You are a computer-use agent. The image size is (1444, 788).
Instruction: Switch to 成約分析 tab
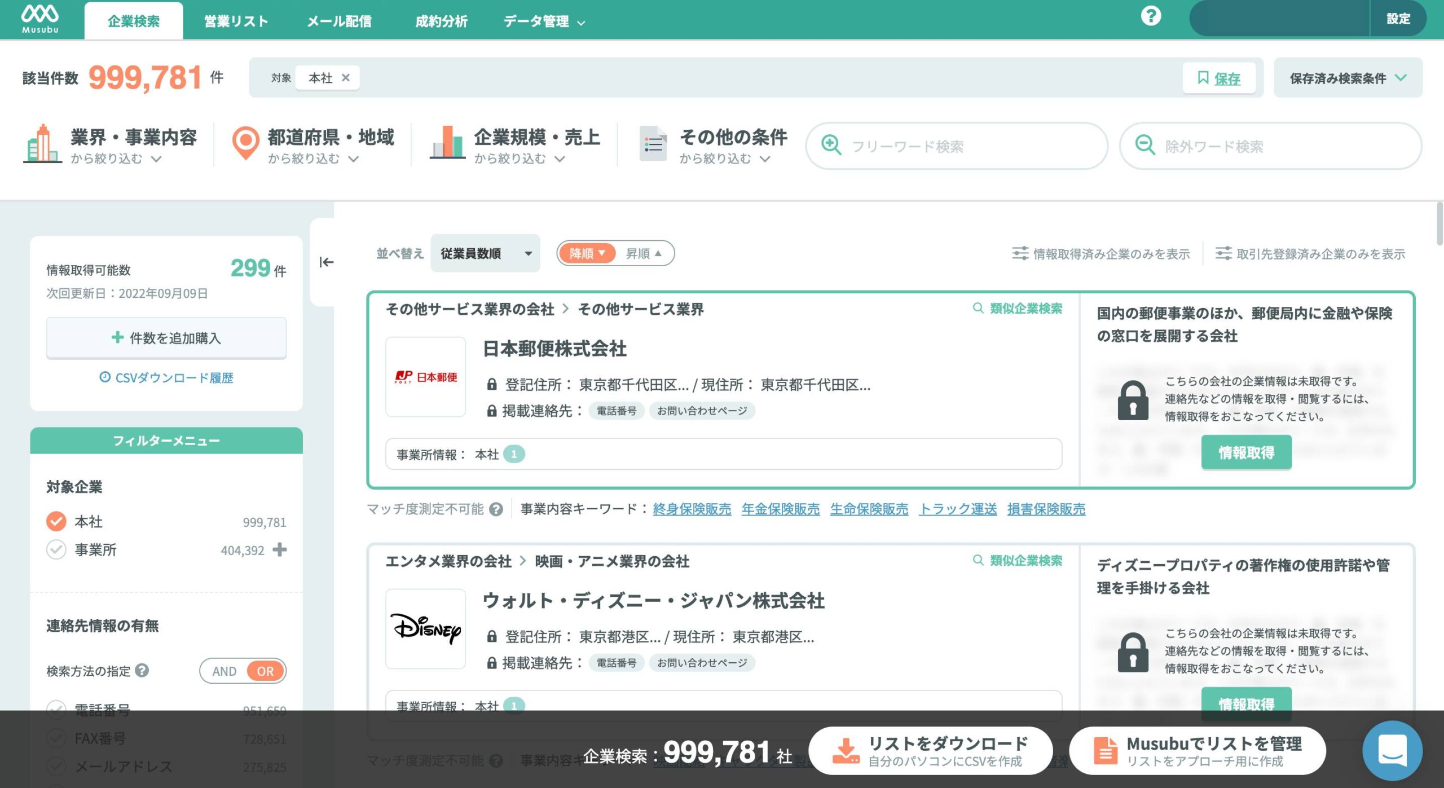tap(441, 21)
